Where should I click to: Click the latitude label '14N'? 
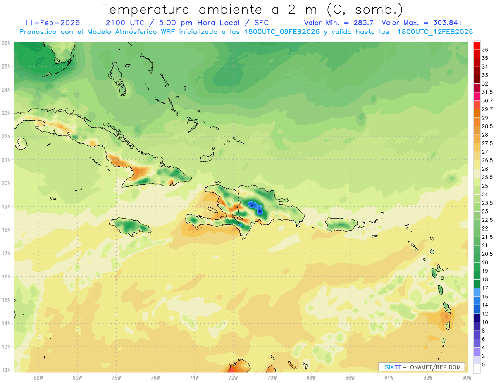tap(6, 323)
